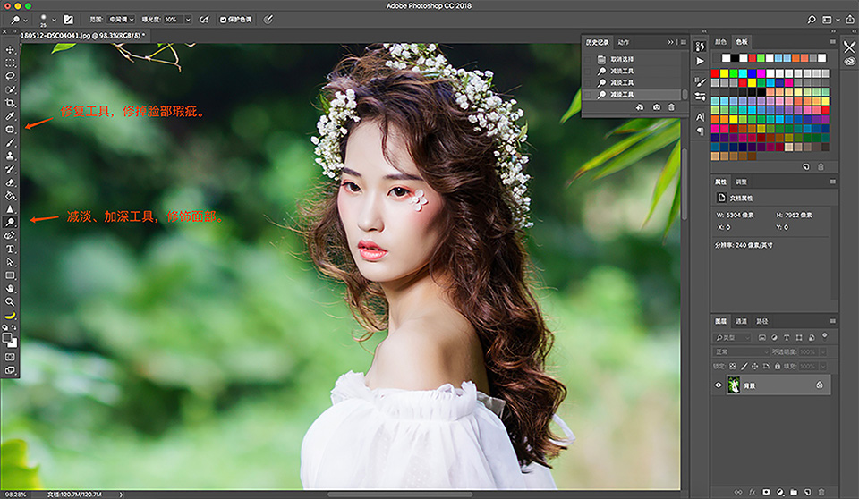Expand History panel double-arrow chevron
This screenshot has height=499, width=859.
pos(670,42)
